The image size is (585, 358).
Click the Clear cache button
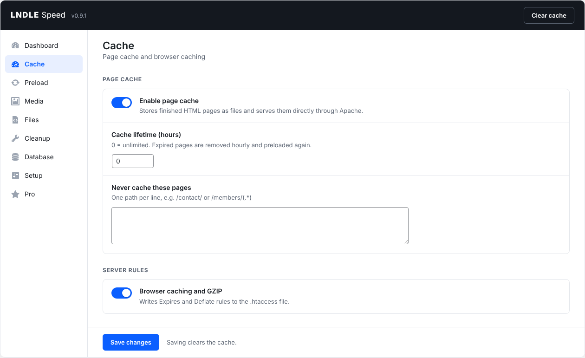coord(549,15)
